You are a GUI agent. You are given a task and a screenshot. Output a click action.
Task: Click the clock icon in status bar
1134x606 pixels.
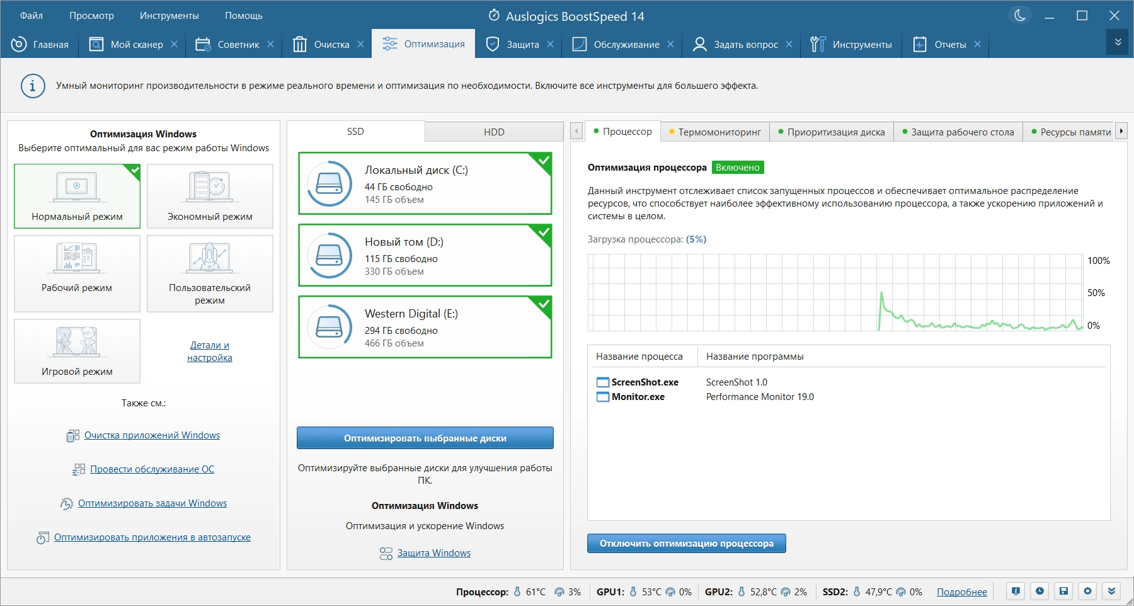click(1039, 591)
